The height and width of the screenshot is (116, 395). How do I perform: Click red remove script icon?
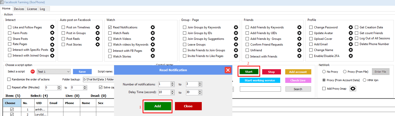click(33, 71)
